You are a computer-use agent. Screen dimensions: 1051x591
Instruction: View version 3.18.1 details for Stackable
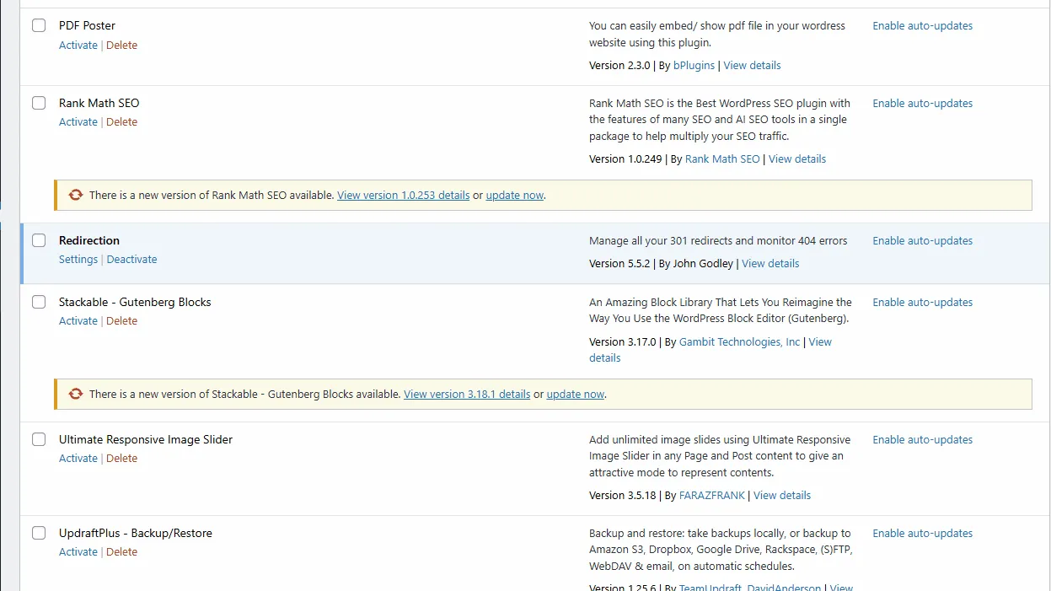pos(467,394)
